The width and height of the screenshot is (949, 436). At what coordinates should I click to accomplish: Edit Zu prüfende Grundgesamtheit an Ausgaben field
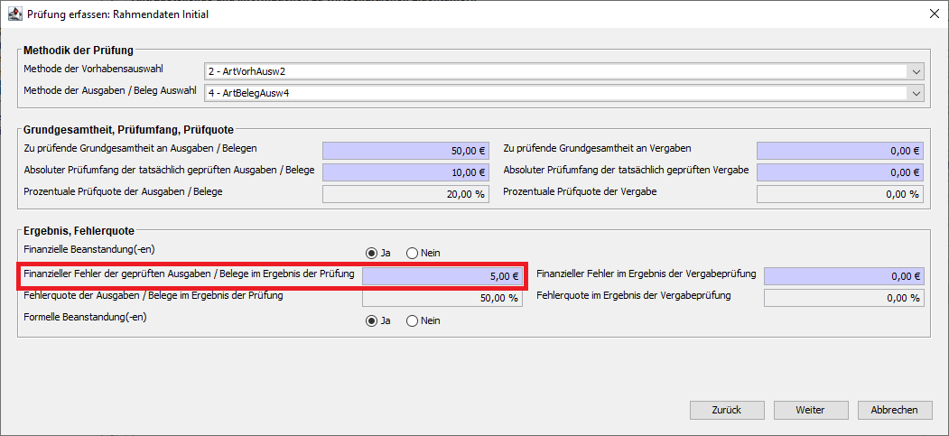click(x=405, y=151)
